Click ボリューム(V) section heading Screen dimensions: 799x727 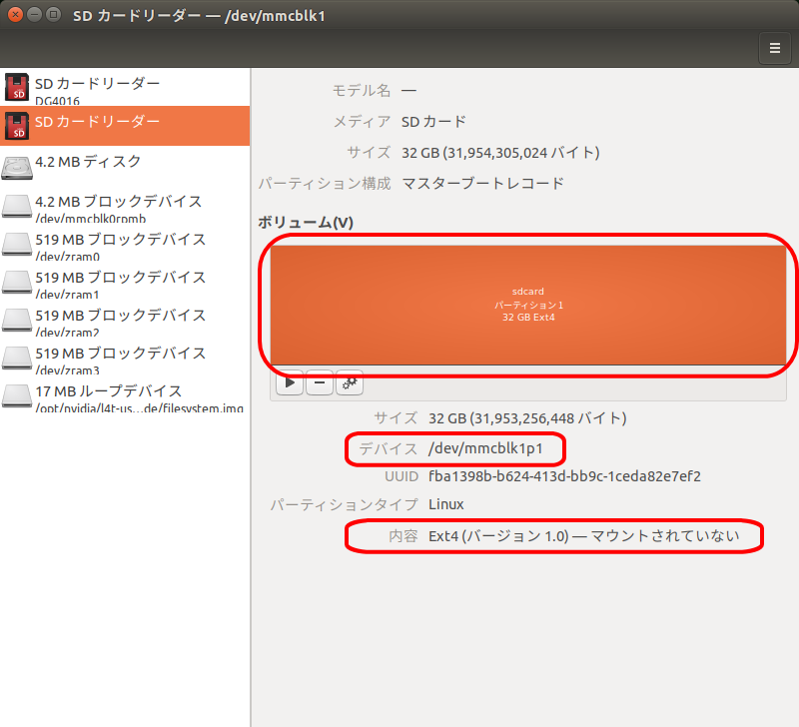(x=306, y=223)
